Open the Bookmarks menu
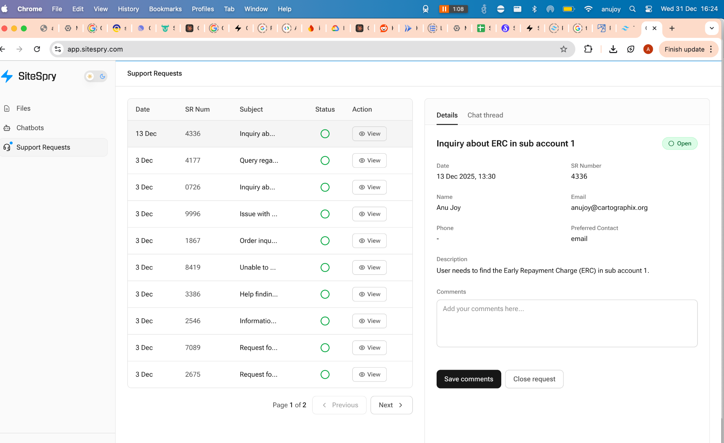This screenshot has width=724, height=443. (165, 9)
